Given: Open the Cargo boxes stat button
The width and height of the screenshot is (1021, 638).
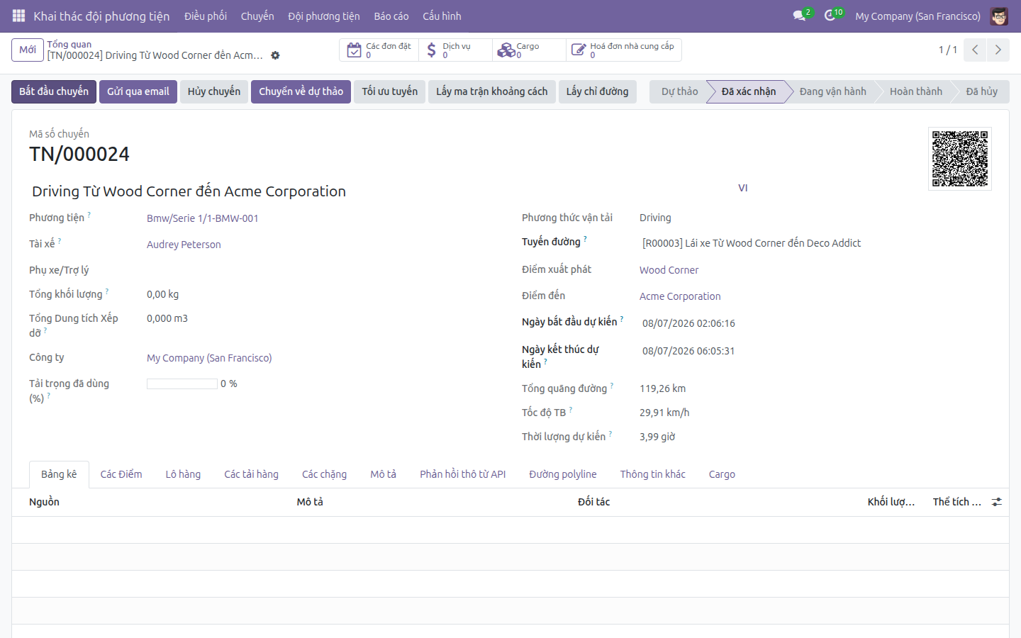Looking at the screenshot, I should pos(529,50).
